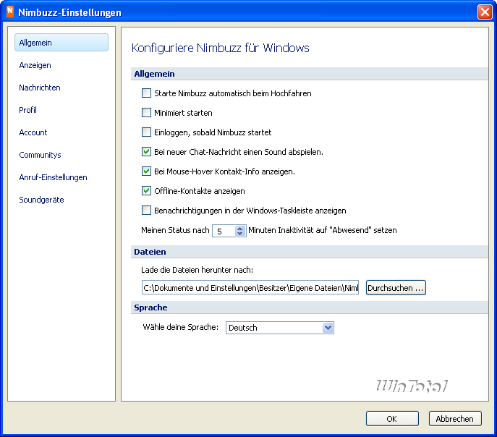Click the Durchsuchen button
497x437 pixels.
pyautogui.click(x=396, y=288)
